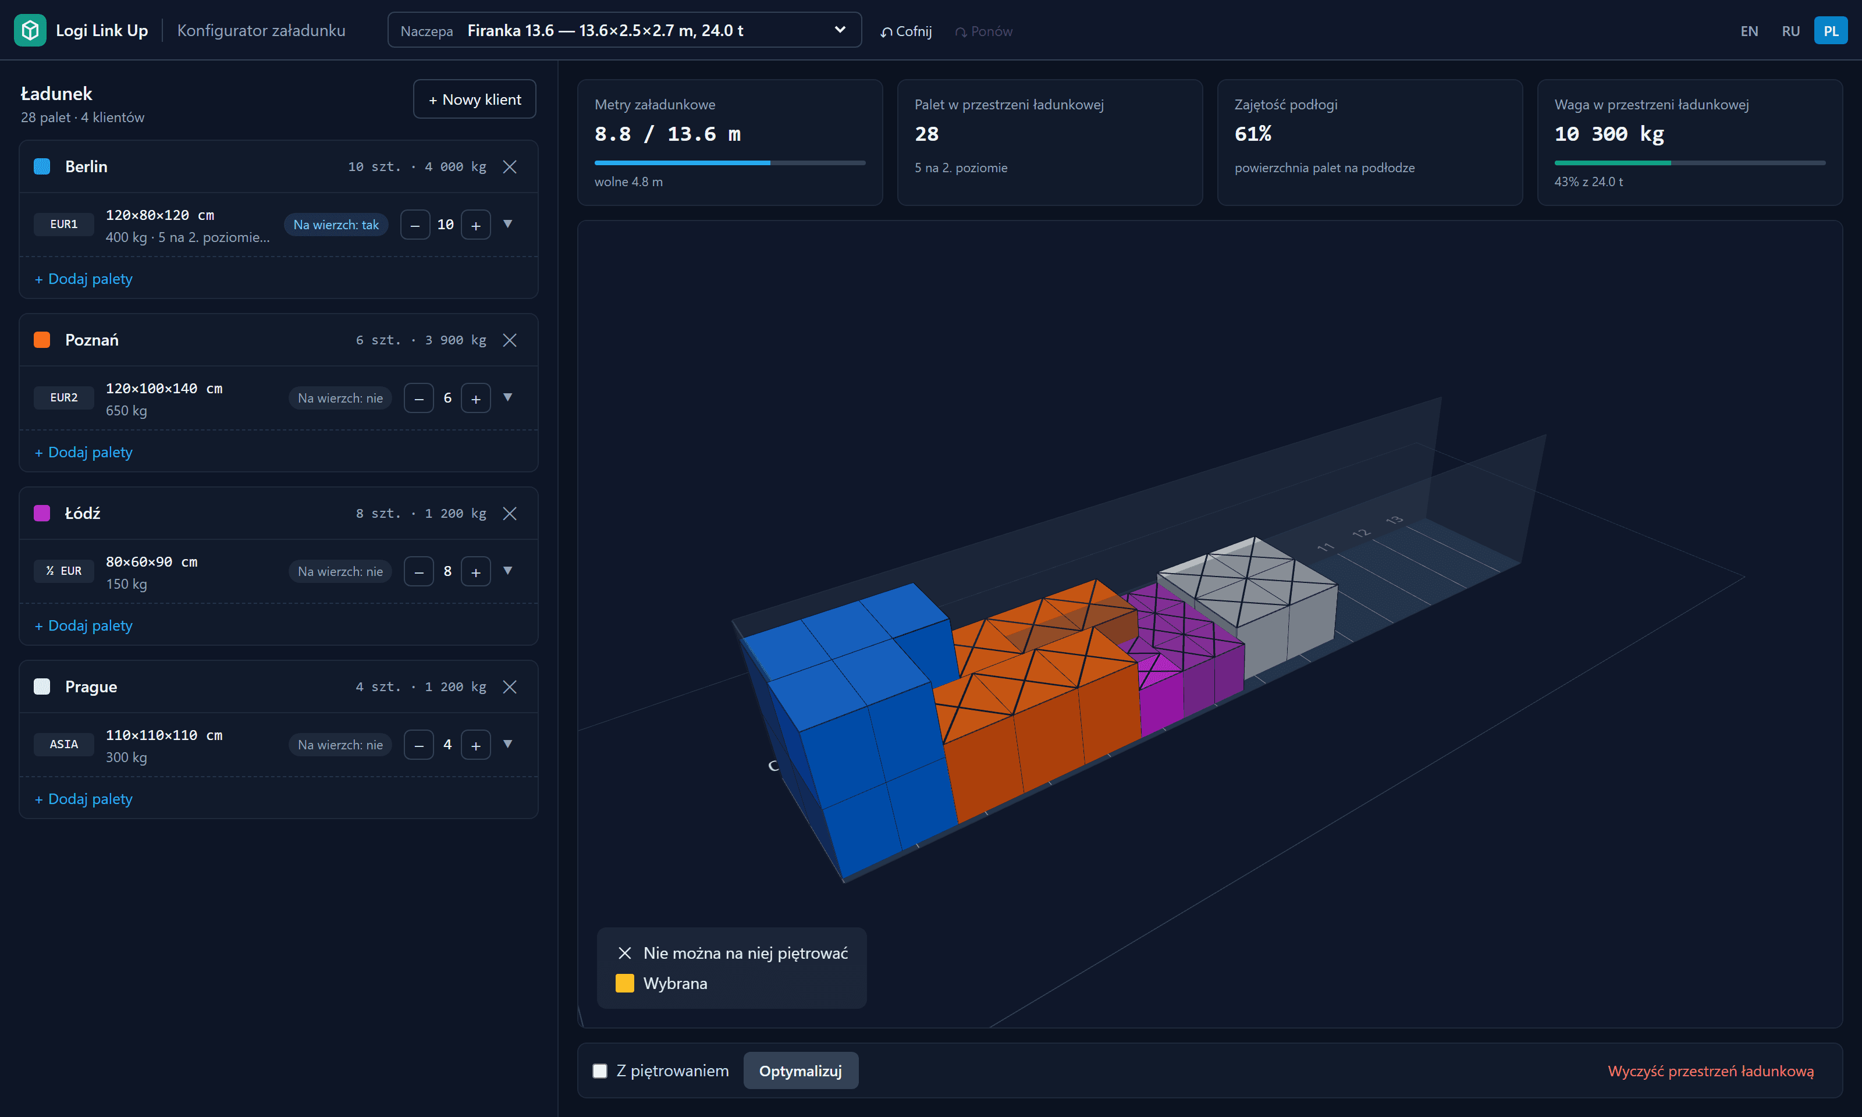Expand the Prague ASIA pallet row details

508,745
